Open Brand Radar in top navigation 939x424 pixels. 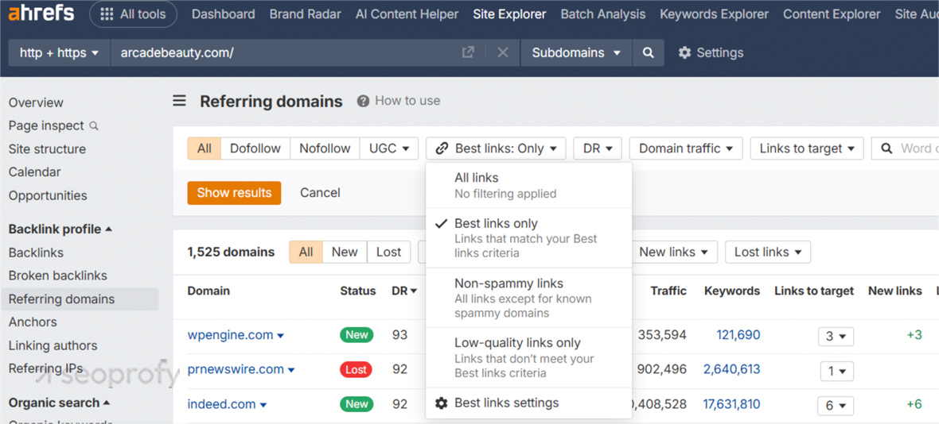306,14
